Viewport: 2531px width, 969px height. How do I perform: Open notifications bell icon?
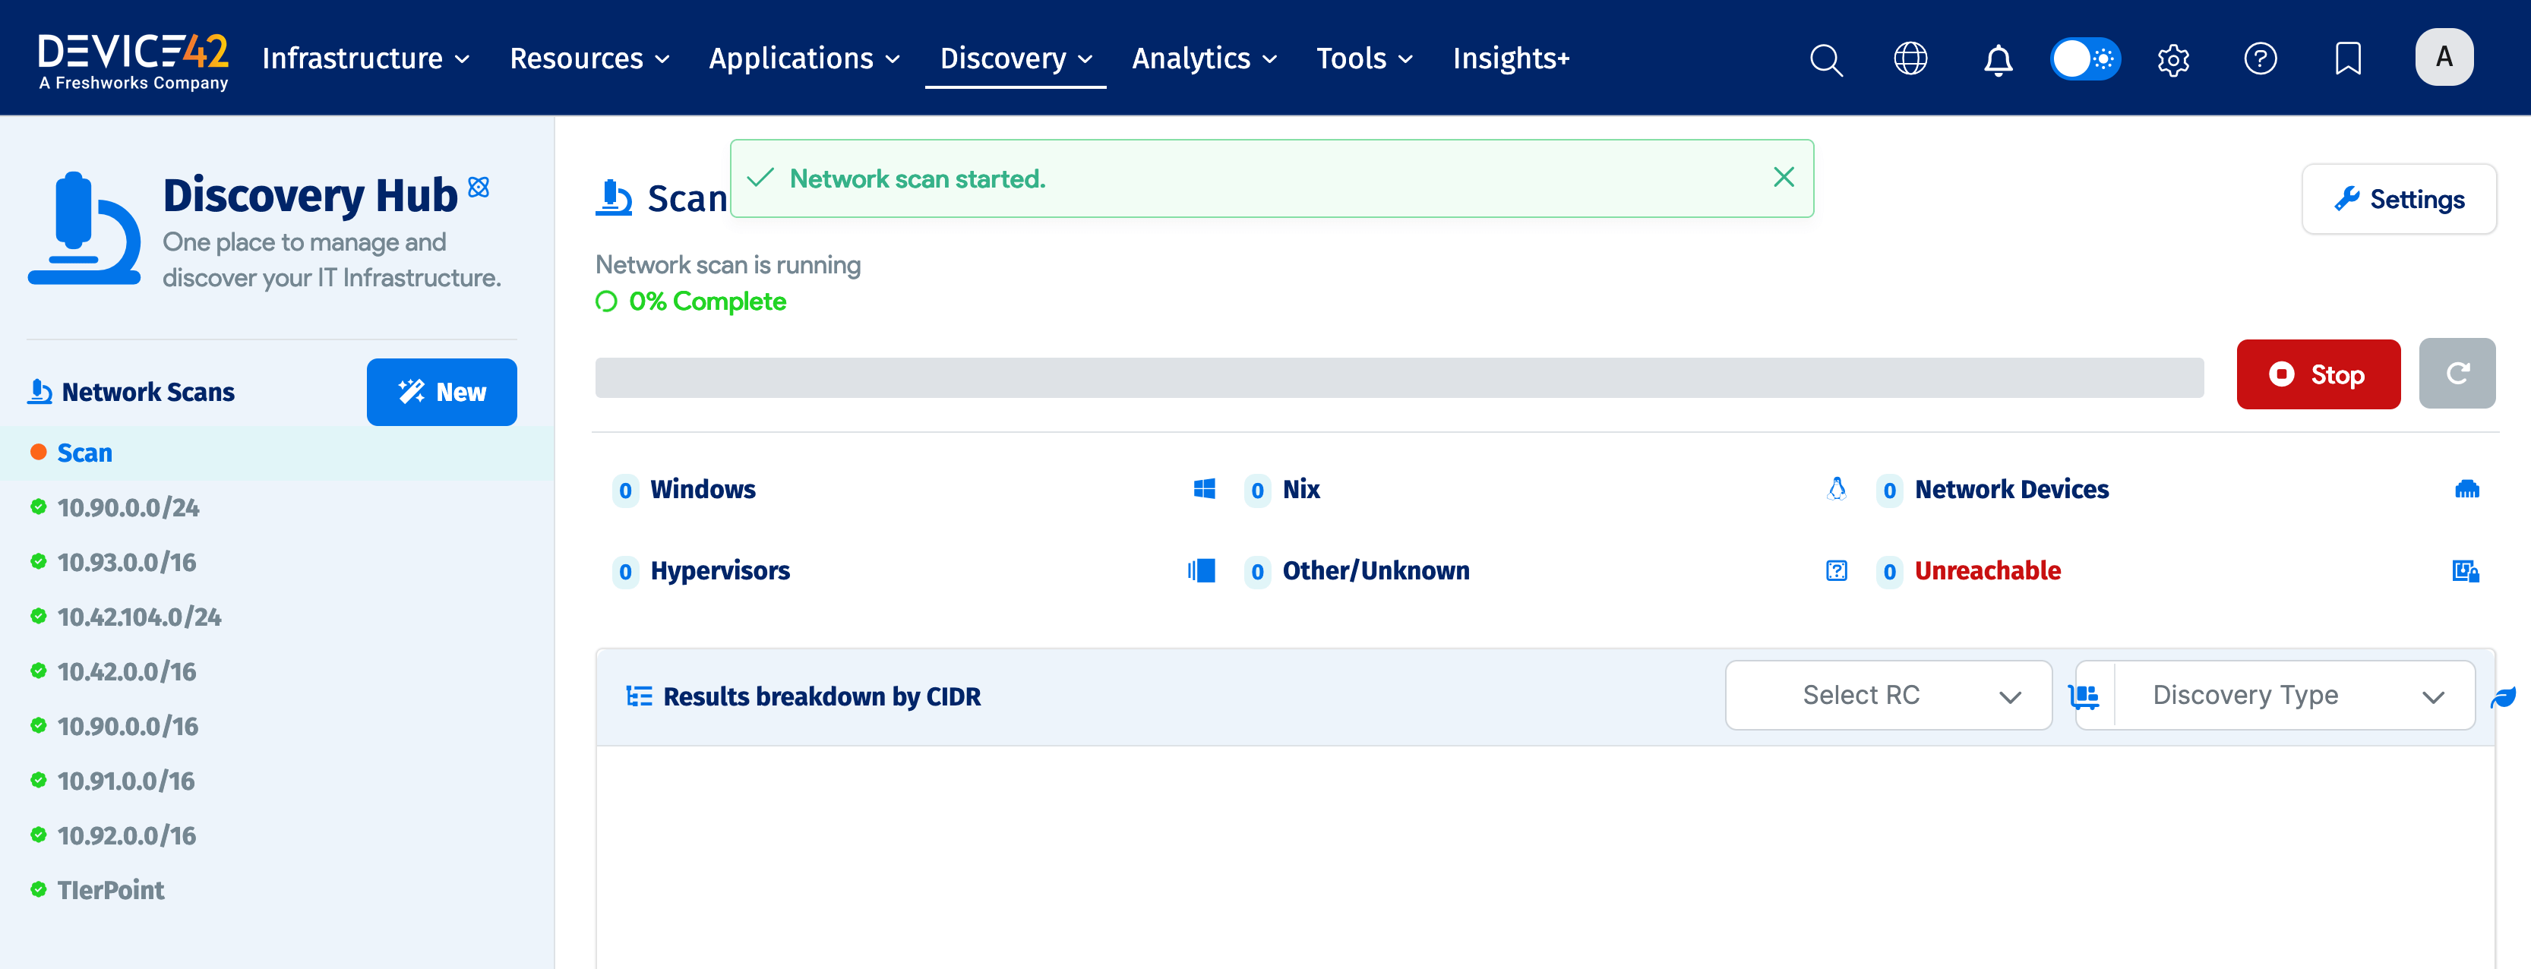click(x=1998, y=59)
